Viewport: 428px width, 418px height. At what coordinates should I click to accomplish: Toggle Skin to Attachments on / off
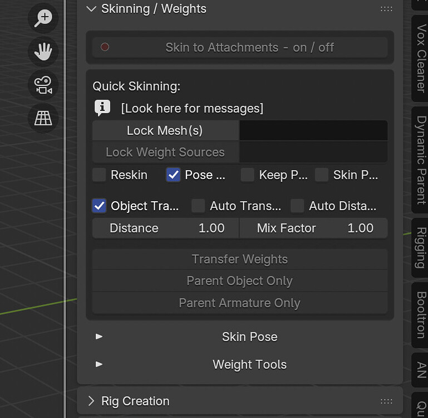[x=240, y=47]
